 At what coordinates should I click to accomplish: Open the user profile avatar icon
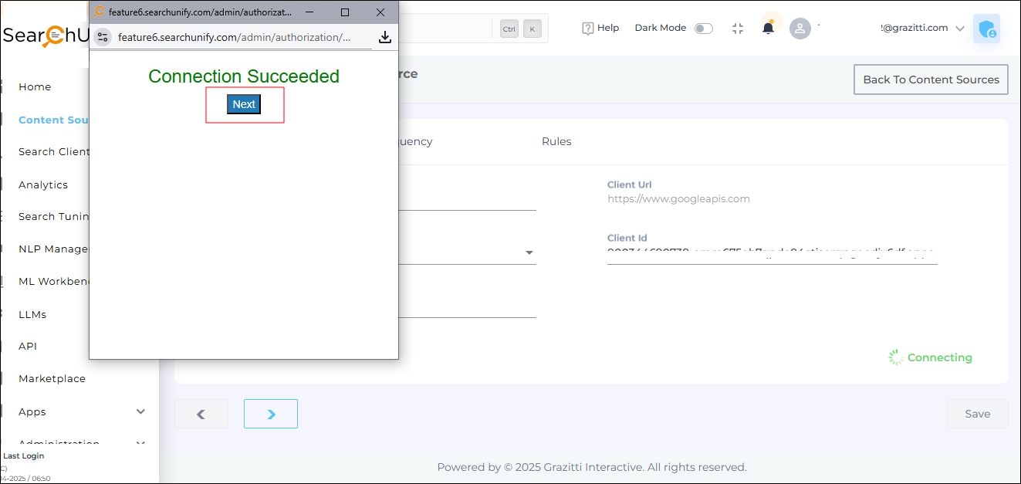pyautogui.click(x=800, y=29)
